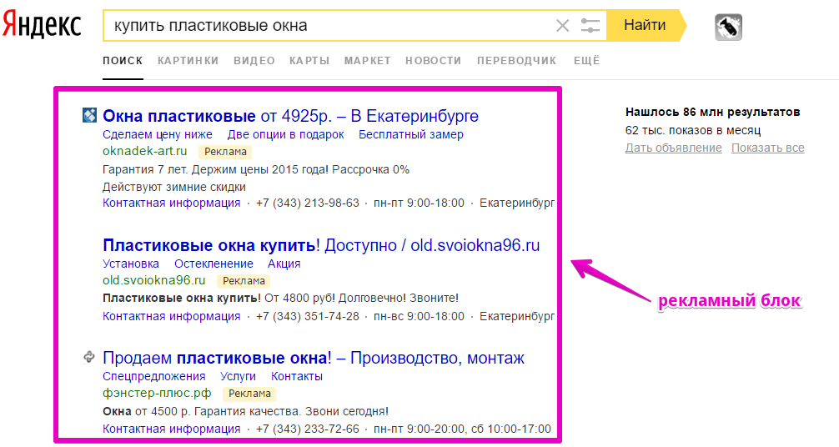Clear the search query with X icon
This screenshot has height=447, width=839.
[562, 25]
